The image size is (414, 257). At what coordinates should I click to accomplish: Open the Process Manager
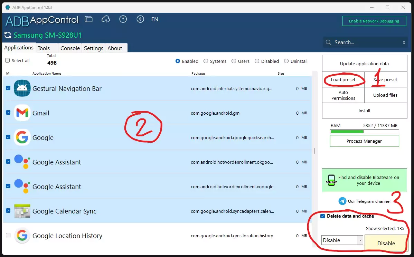pos(364,141)
